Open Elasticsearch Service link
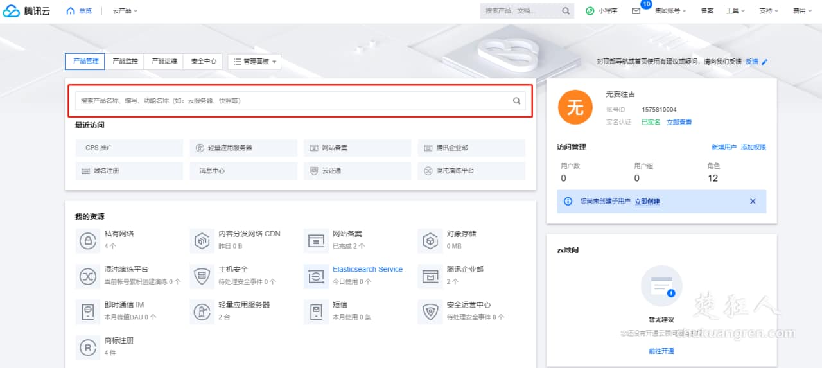This screenshot has width=822, height=368. 367,270
